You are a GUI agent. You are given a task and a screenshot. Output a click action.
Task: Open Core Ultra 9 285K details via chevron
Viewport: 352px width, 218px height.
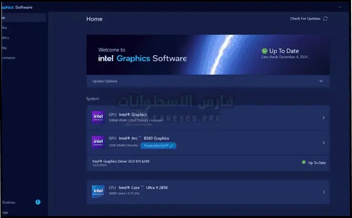(x=323, y=192)
